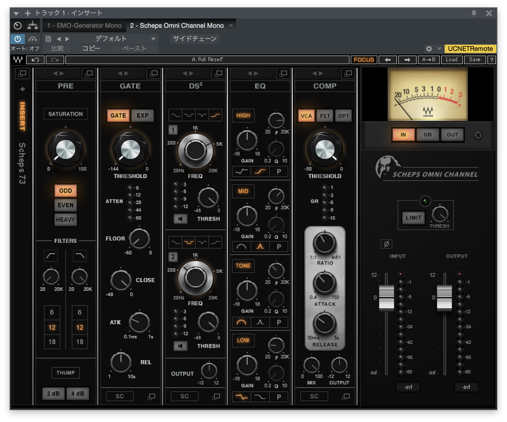Select OPT compressor type
Screen dimensions: 507x422
click(343, 116)
